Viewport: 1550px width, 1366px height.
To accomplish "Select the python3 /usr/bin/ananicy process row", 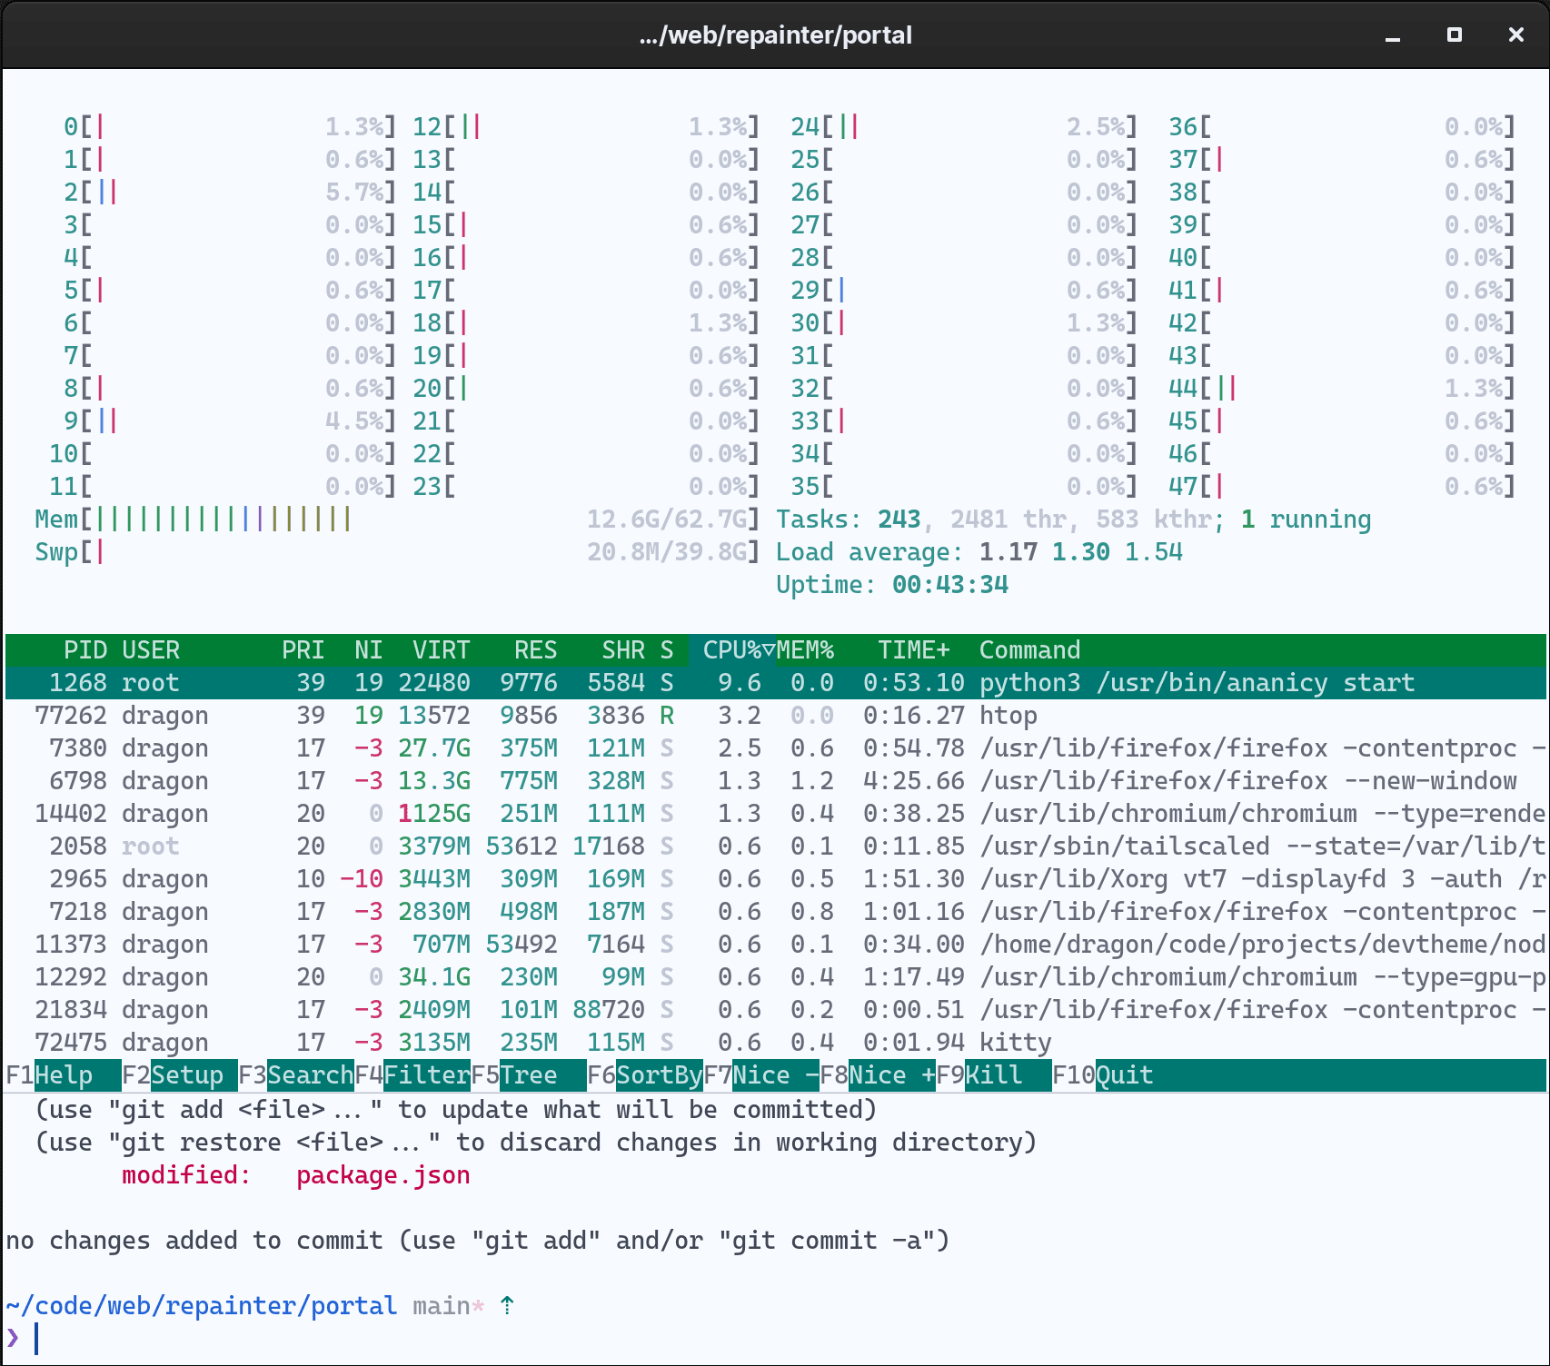I will 776,683.
